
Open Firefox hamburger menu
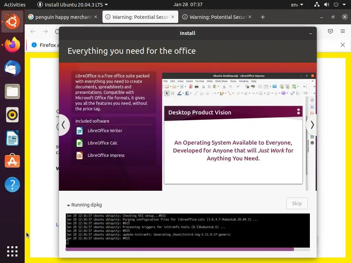[343, 31]
